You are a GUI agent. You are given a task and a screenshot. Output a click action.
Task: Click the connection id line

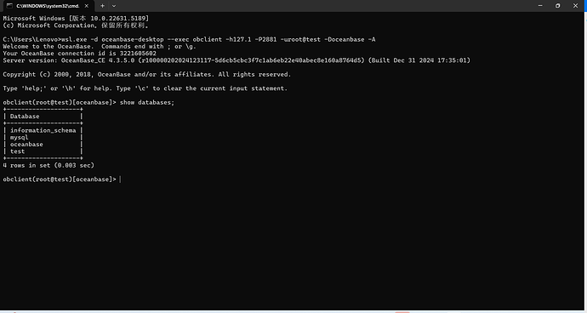click(x=79, y=54)
